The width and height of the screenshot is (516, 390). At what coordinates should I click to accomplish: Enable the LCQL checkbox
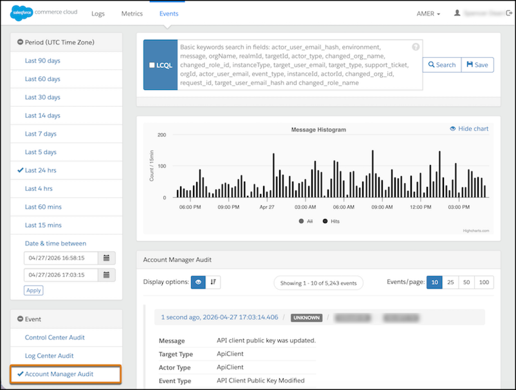point(152,65)
